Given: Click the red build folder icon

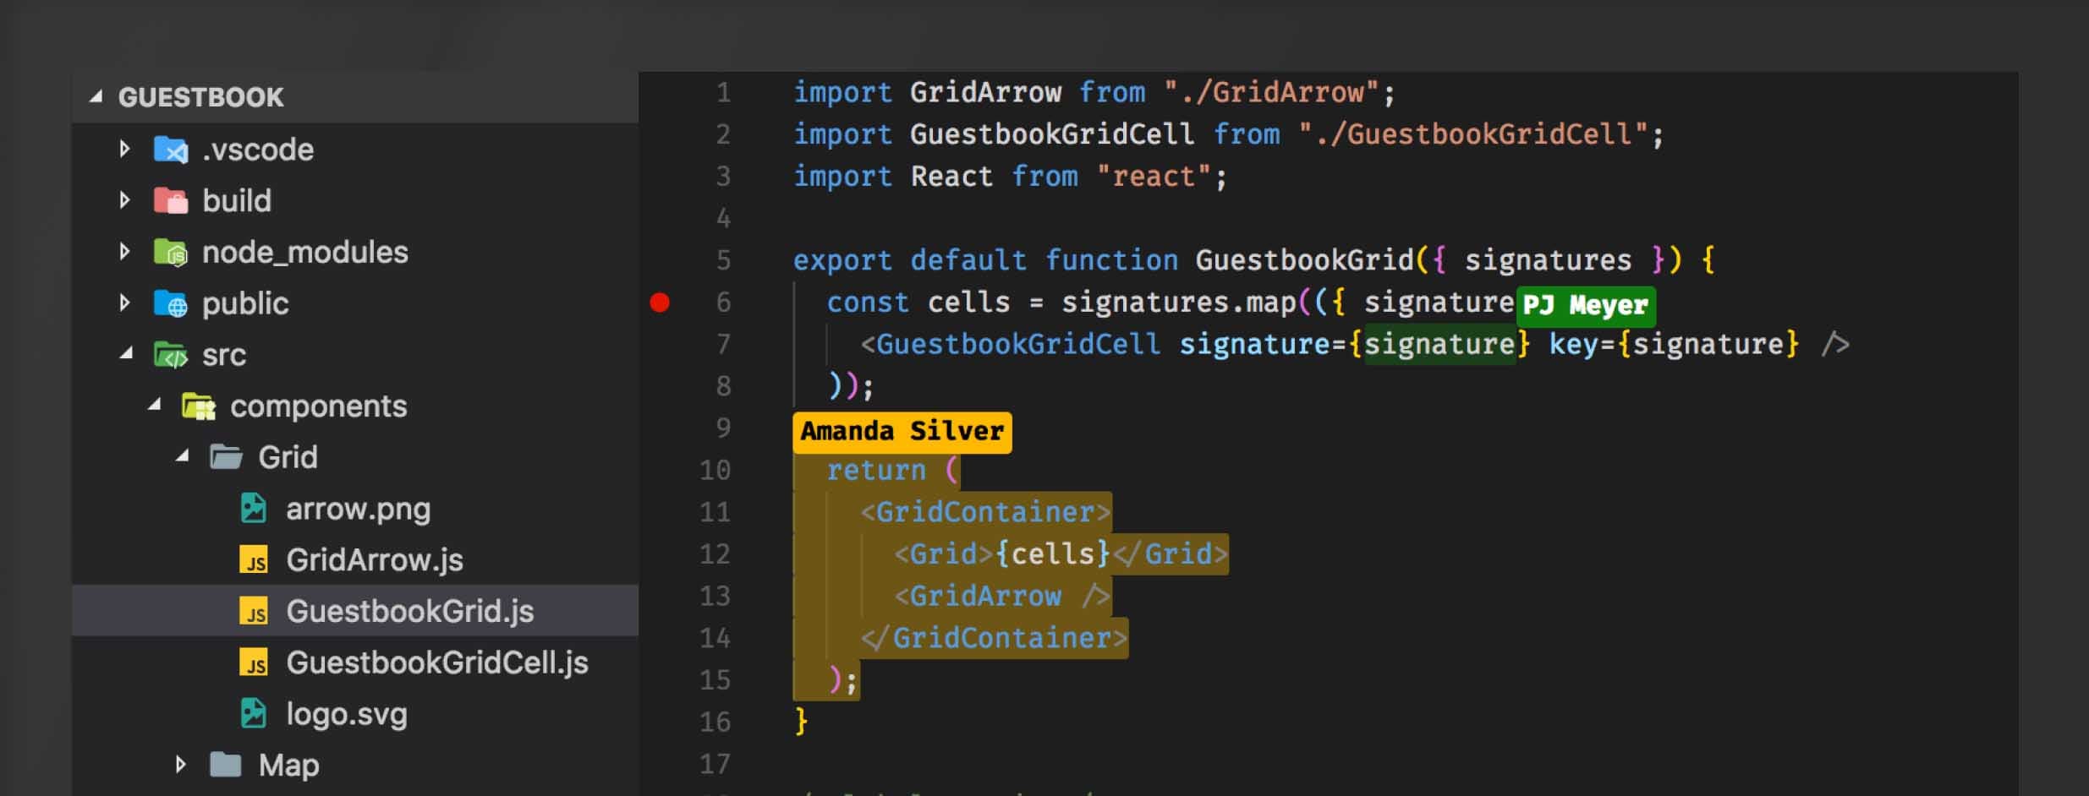Looking at the screenshot, I should pyautogui.click(x=171, y=201).
